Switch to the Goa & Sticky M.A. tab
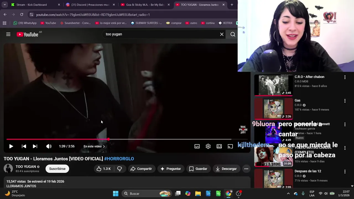This screenshot has height=199, width=354. coord(145,5)
